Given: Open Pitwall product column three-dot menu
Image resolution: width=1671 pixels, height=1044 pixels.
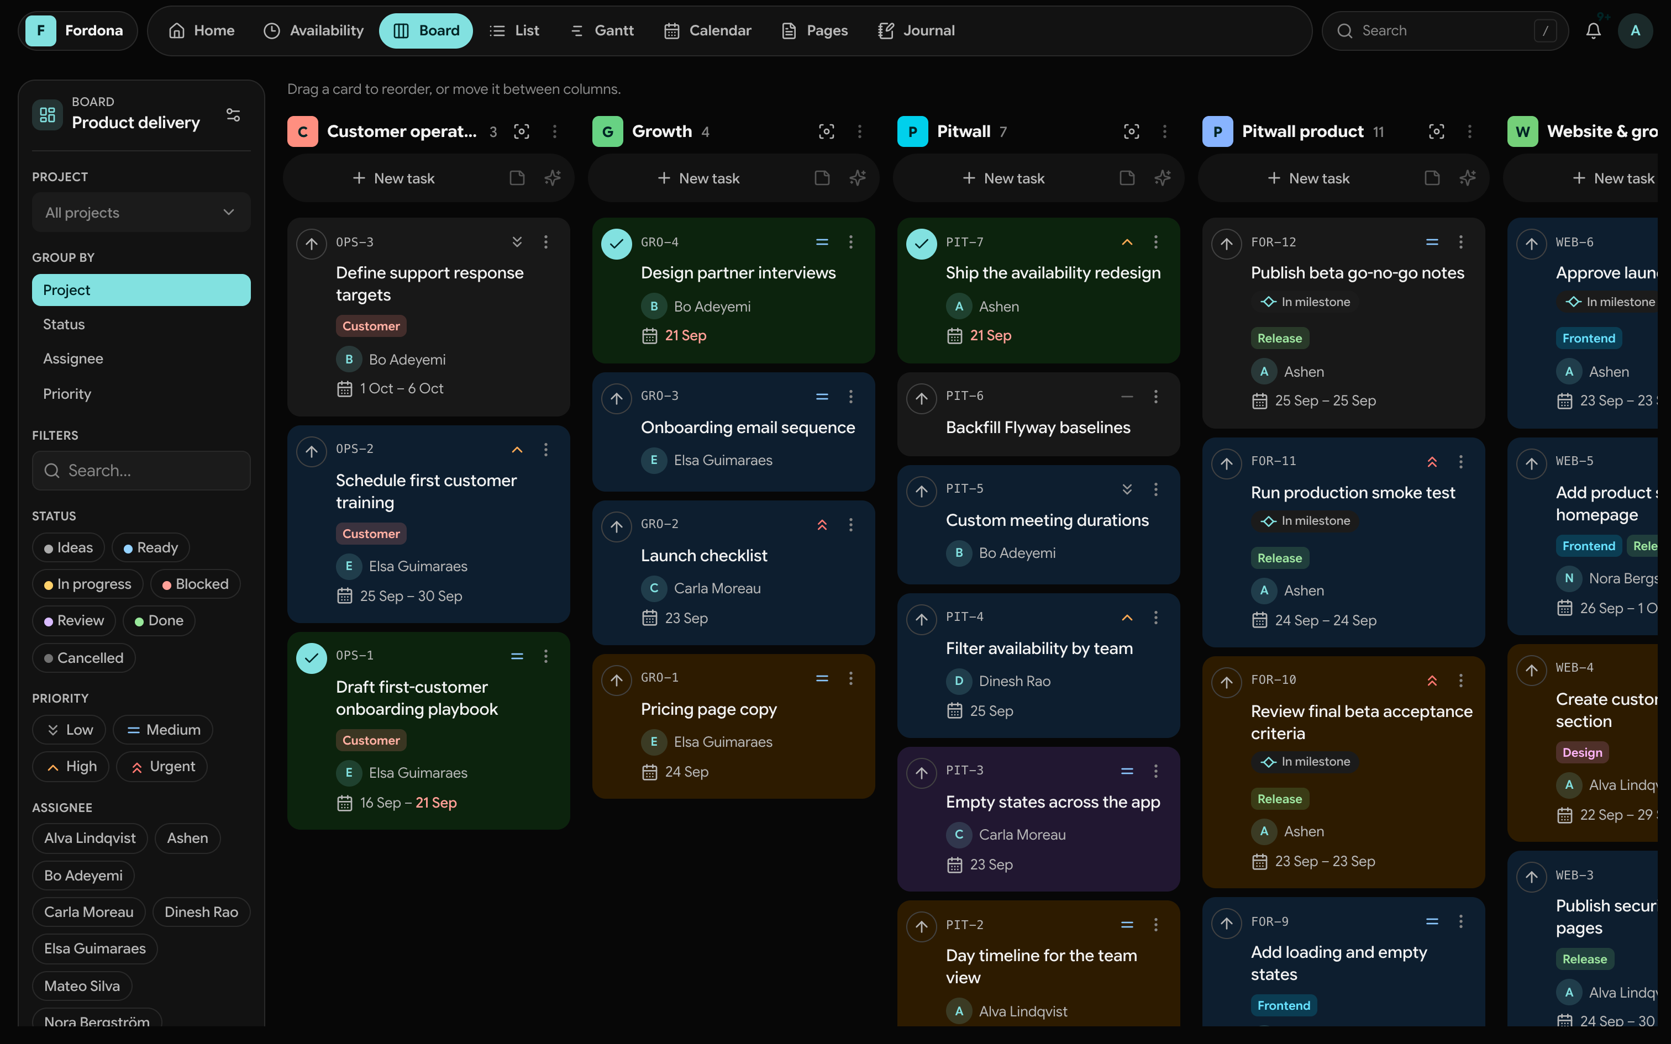Looking at the screenshot, I should point(1469,131).
